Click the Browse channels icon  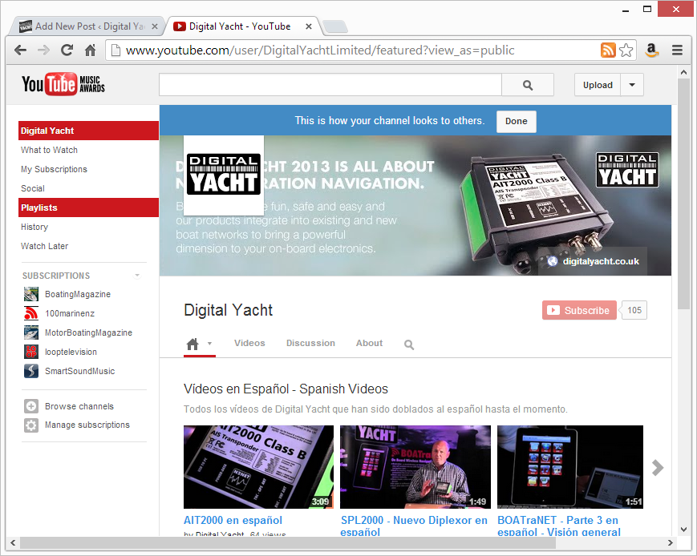click(x=30, y=406)
